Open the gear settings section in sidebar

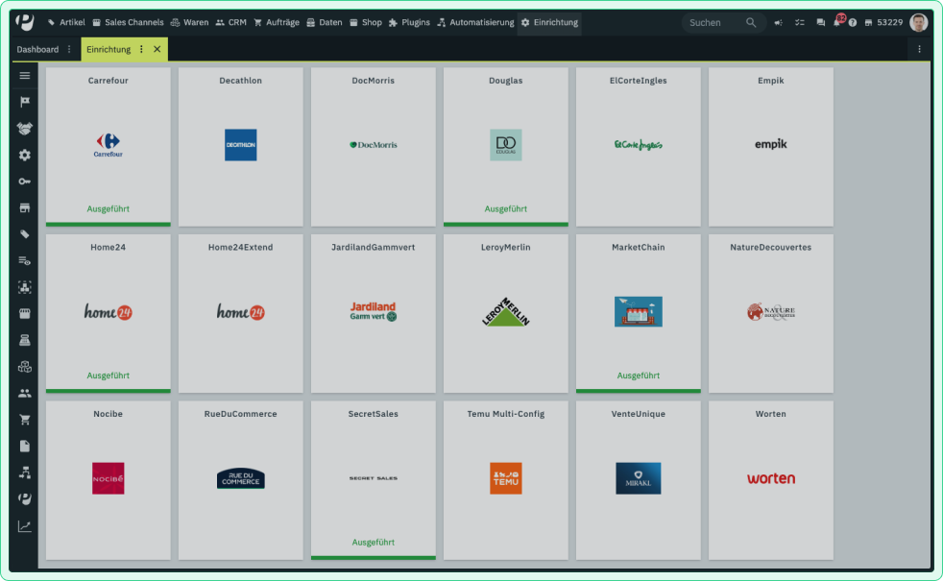pos(25,155)
